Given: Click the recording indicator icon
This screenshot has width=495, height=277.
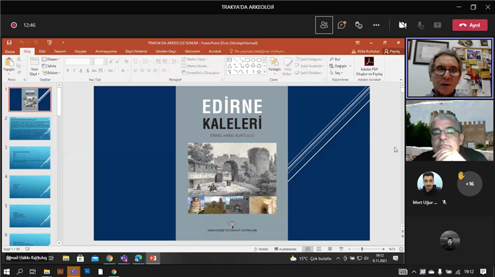Looking at the screenshot, I should click(14, 25).
